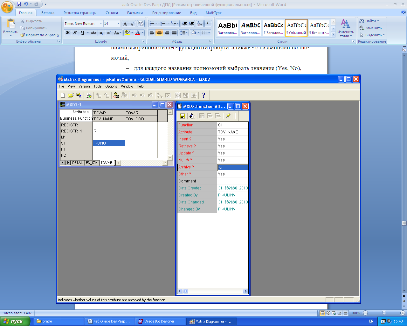Click Формат по образцу button
This screenshot has height=326, width=407.
coord(40,35)
